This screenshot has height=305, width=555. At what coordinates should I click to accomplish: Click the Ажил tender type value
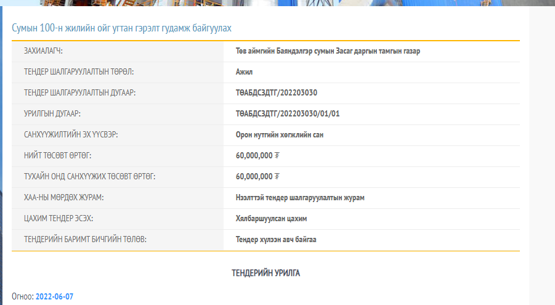pyautogui.click(x=244, y=72)
